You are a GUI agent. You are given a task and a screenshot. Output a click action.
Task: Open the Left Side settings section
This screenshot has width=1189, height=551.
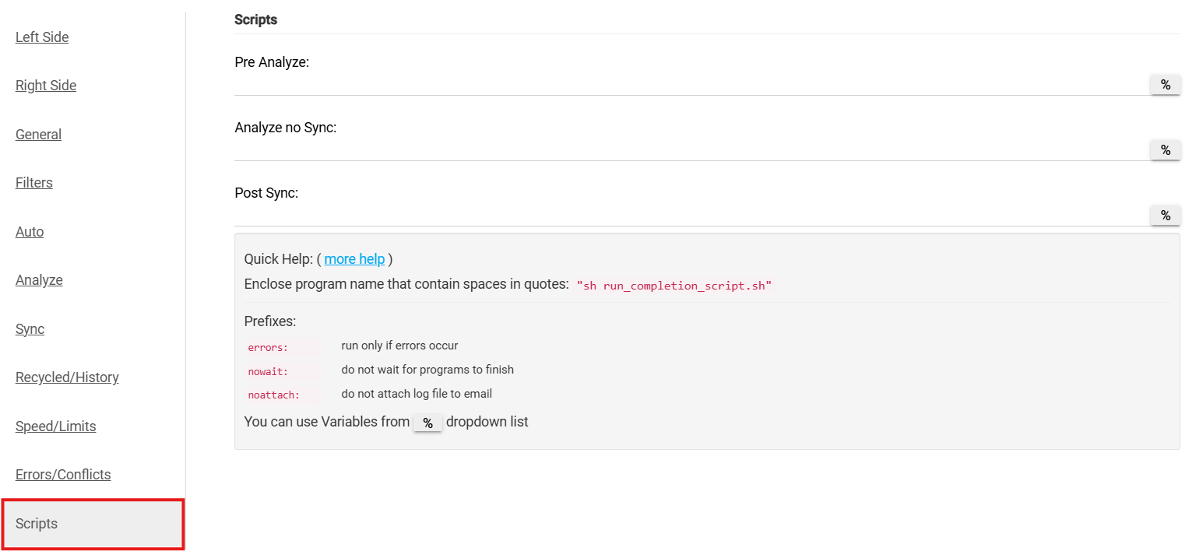click(42, 37)
